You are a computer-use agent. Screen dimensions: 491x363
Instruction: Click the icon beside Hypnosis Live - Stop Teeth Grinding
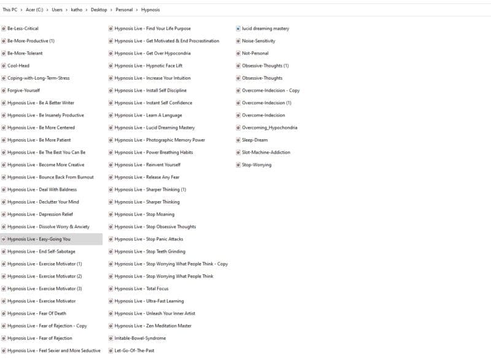click(x=110, y=251)
